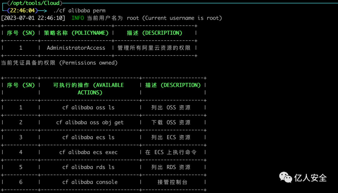Click the log timestamp 2023-07-01 22:46:10
The height and width of the screenshot is (193, 338).
click(x=33, y=18)
